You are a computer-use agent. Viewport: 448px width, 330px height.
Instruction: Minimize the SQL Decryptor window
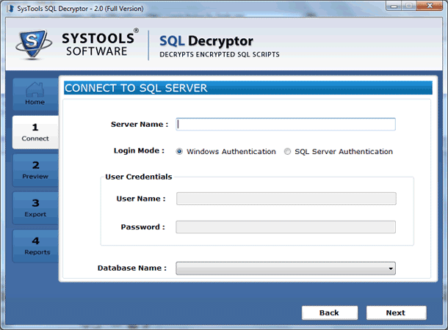click(x=394, y=6)
